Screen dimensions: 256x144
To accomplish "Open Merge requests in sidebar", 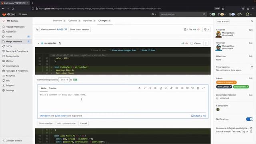I will 16,42.
